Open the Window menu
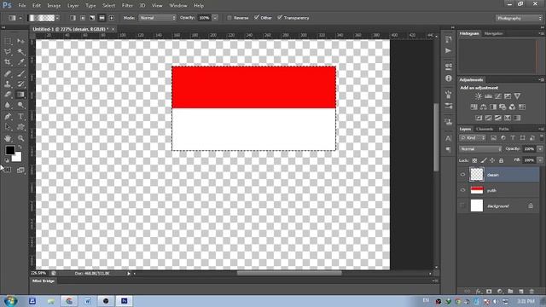Viewport: 546px width, 307px height. [178, 6]
